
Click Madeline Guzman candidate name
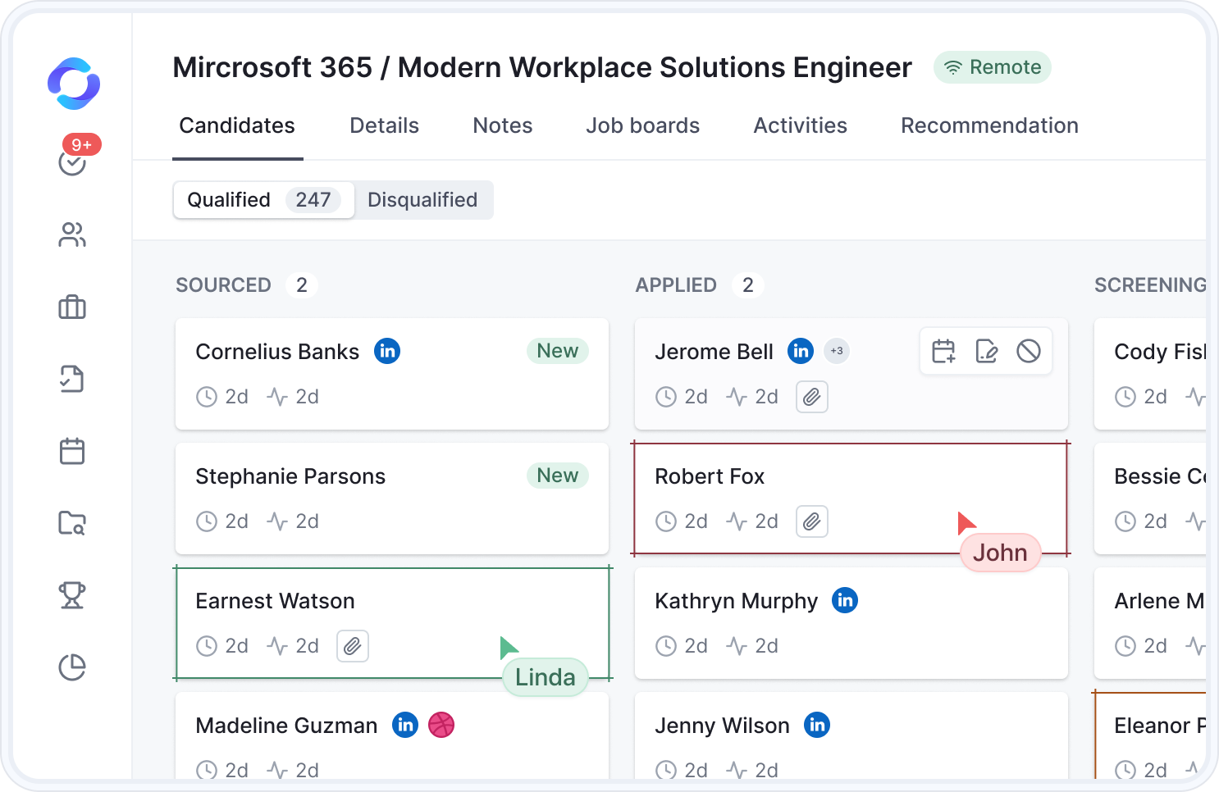(286, 726)
